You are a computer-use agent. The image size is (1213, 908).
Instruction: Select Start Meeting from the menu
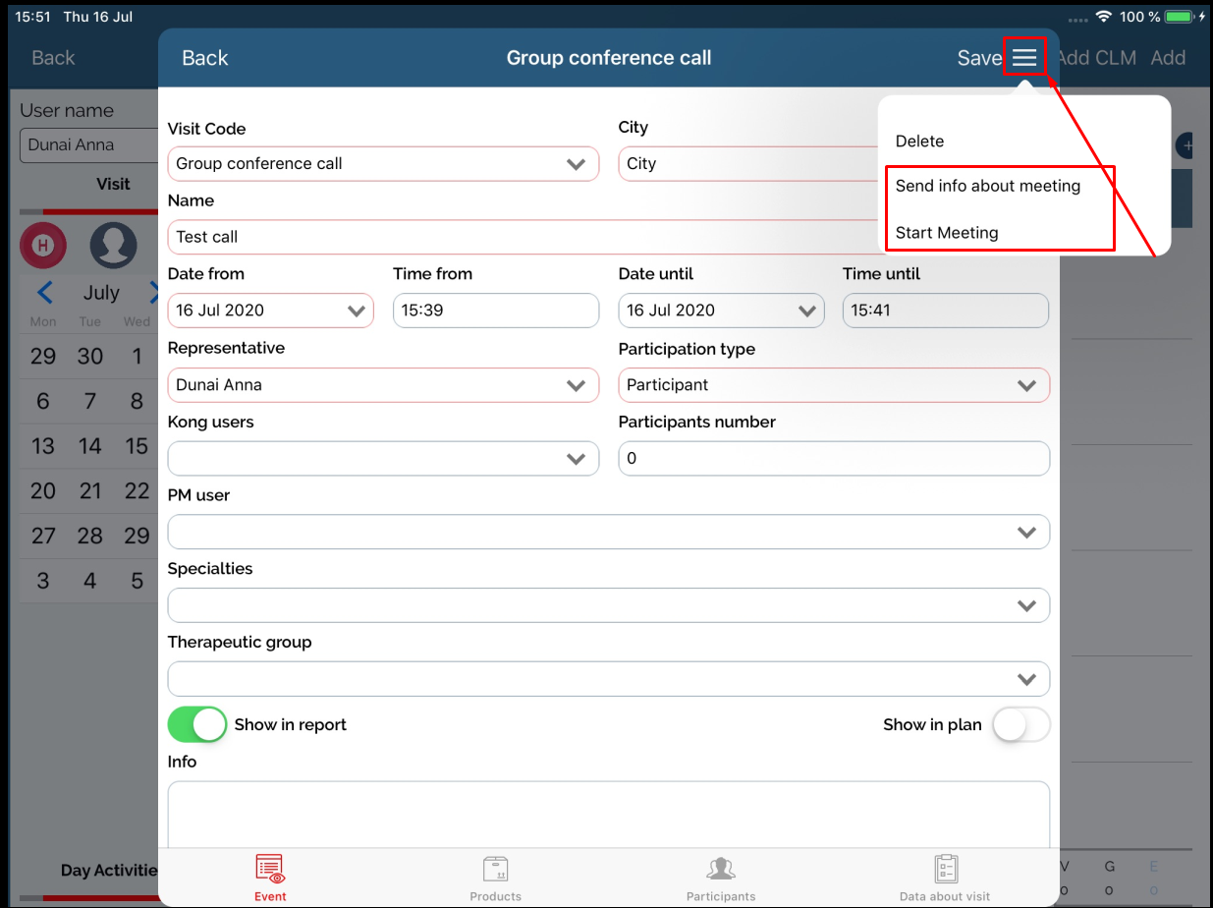tap(947, 233)
